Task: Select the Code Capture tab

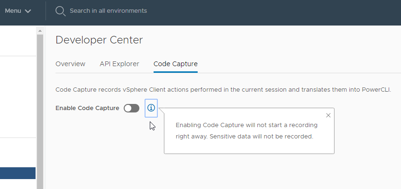Action: click(x=175, y=64)
